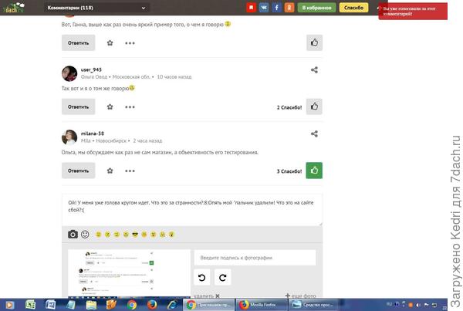Rotate the attached photo clockwise
This screenshot has height=311, width=463.
coord(221,278)
